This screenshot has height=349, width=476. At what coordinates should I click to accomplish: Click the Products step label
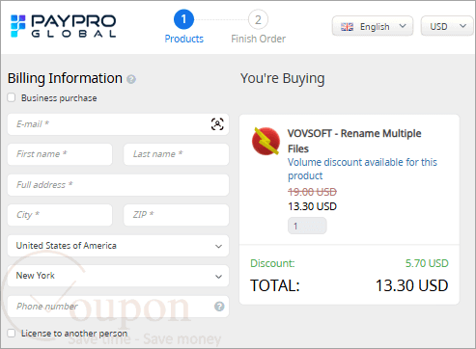pos(184,39)
